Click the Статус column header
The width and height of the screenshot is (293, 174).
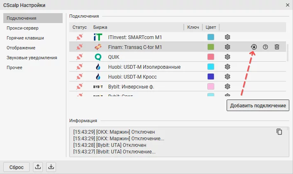coord(80,27)
